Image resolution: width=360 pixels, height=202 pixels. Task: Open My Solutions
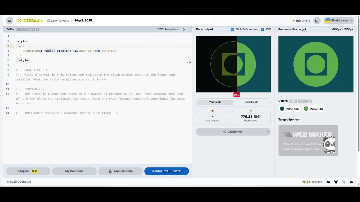click(74, 171)
